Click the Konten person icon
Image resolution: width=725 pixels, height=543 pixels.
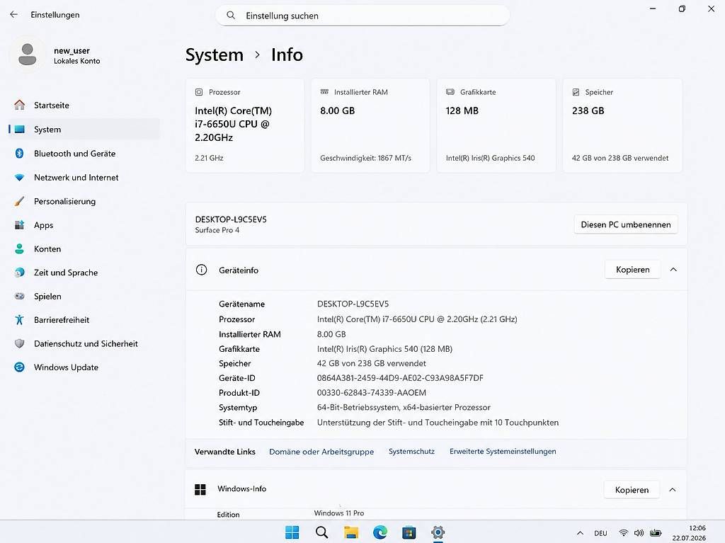tap(19, 248)
